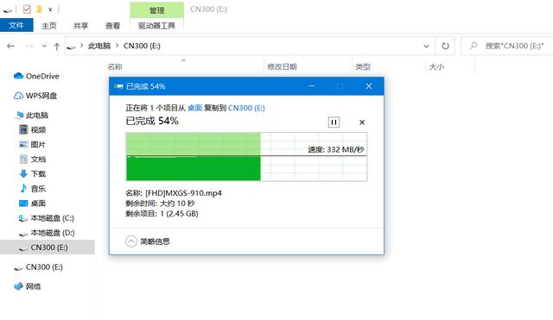The image size is (553, 320).
Task: Click the WPS网盘 cloud icon
Action: click(18, 96)
